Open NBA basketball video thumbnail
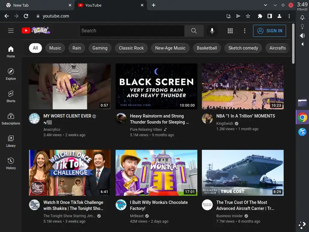Screen dimensions: 309x232 pos(243,86)
